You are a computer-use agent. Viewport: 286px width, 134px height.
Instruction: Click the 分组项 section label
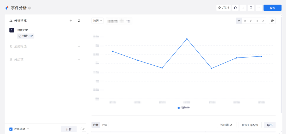click(19, 60)
